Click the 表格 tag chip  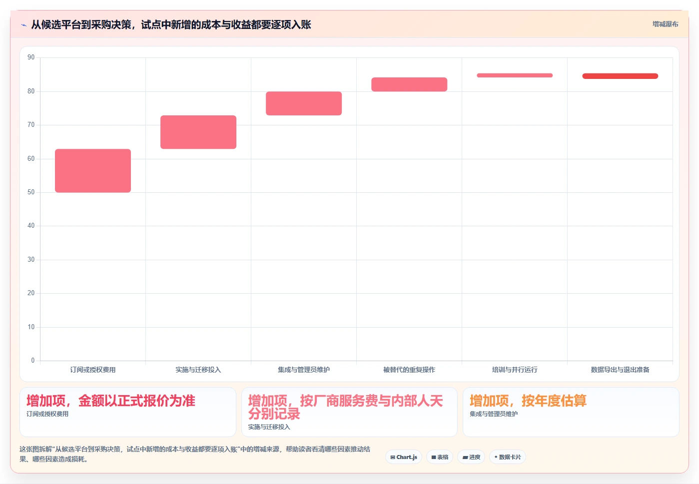coord(440,457)
